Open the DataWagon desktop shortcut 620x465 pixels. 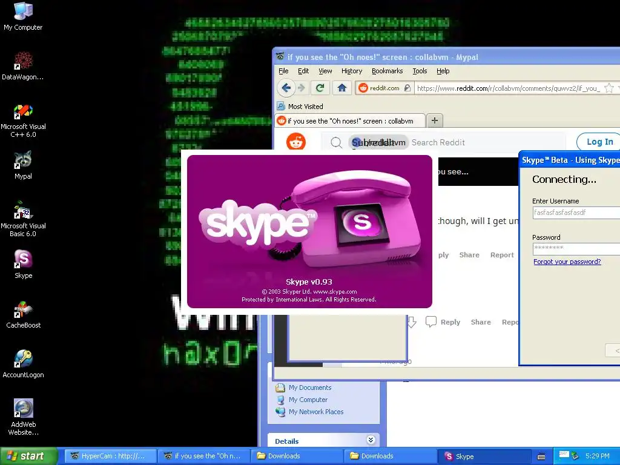[x=23, y=66]
